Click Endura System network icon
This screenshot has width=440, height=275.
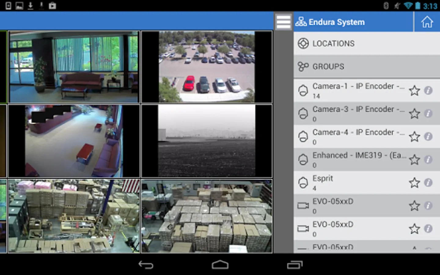(x=301, y=22)
